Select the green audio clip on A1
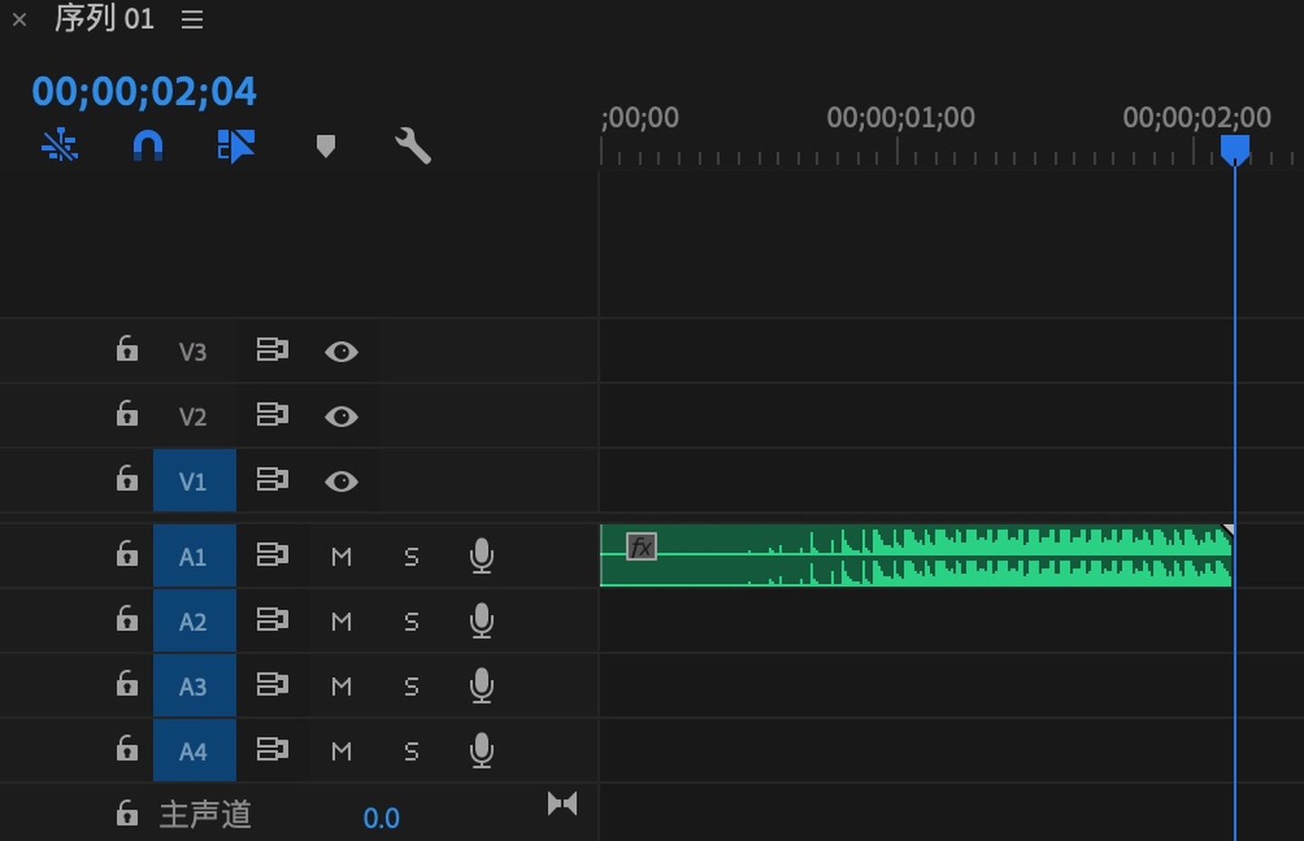Image resolution: width=1304 pixels, height=841 pixels. tap(916, 556)
